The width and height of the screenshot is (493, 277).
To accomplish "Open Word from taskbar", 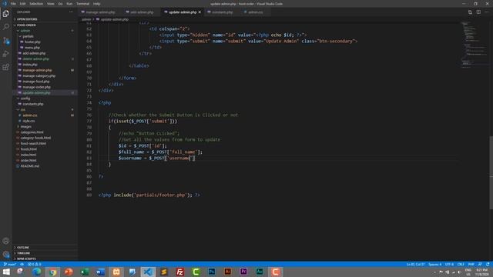I will (100, 272).
